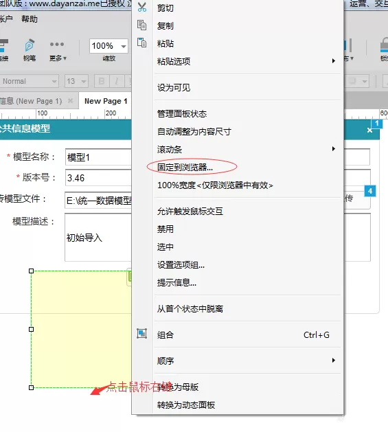Screen dimensions: 388x432
Task: Expand the 滚动条 submenu
Action: [238, 149]
